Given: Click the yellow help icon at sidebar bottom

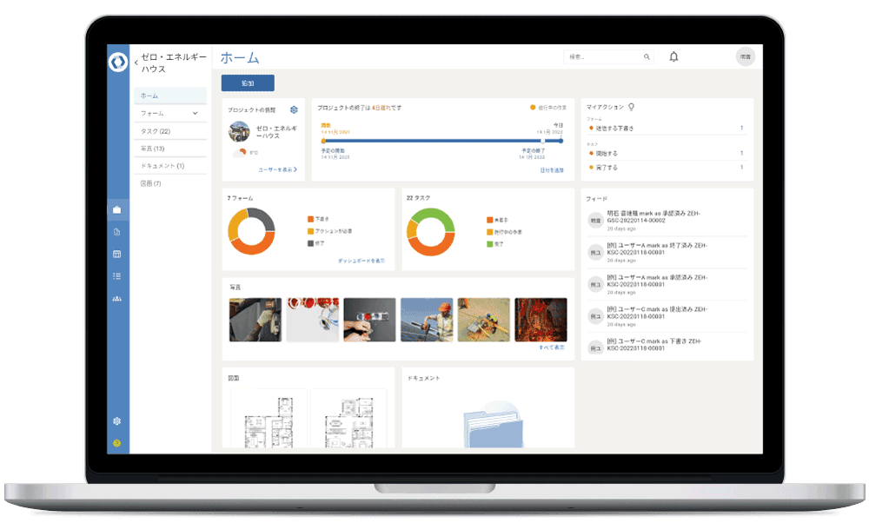Looking at the screenshot, I should click(x=117, y=443).
